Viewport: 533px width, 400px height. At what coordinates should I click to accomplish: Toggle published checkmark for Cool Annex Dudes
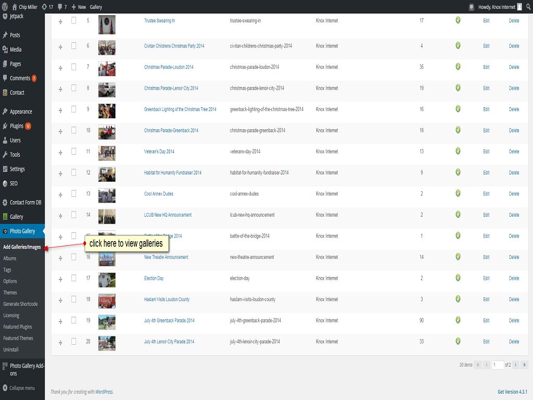tap(458, 193)
